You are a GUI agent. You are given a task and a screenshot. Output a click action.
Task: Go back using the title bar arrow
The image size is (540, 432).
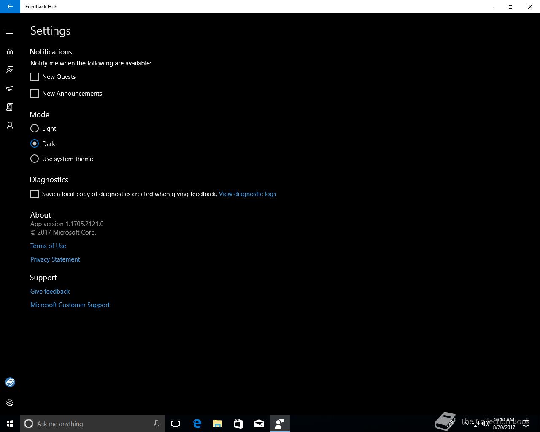pyautogui.click(x=10, y=7)
